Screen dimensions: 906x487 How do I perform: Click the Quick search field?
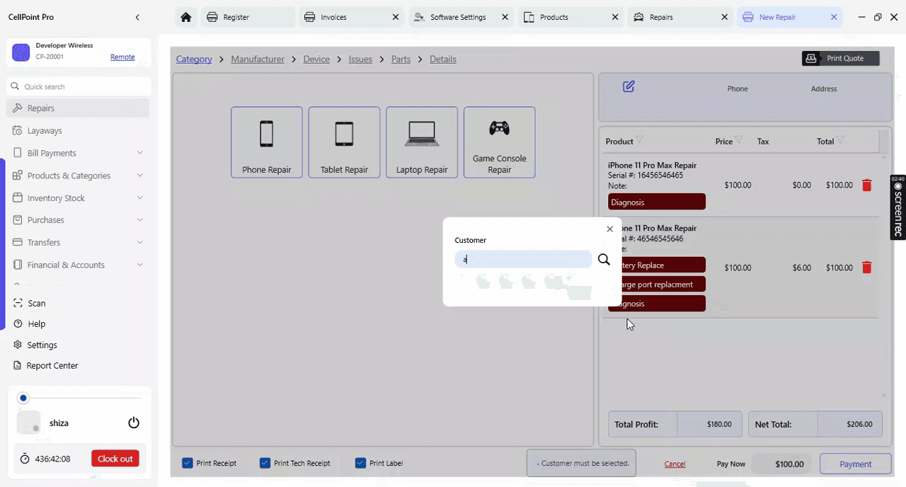(x=79, y=86)
